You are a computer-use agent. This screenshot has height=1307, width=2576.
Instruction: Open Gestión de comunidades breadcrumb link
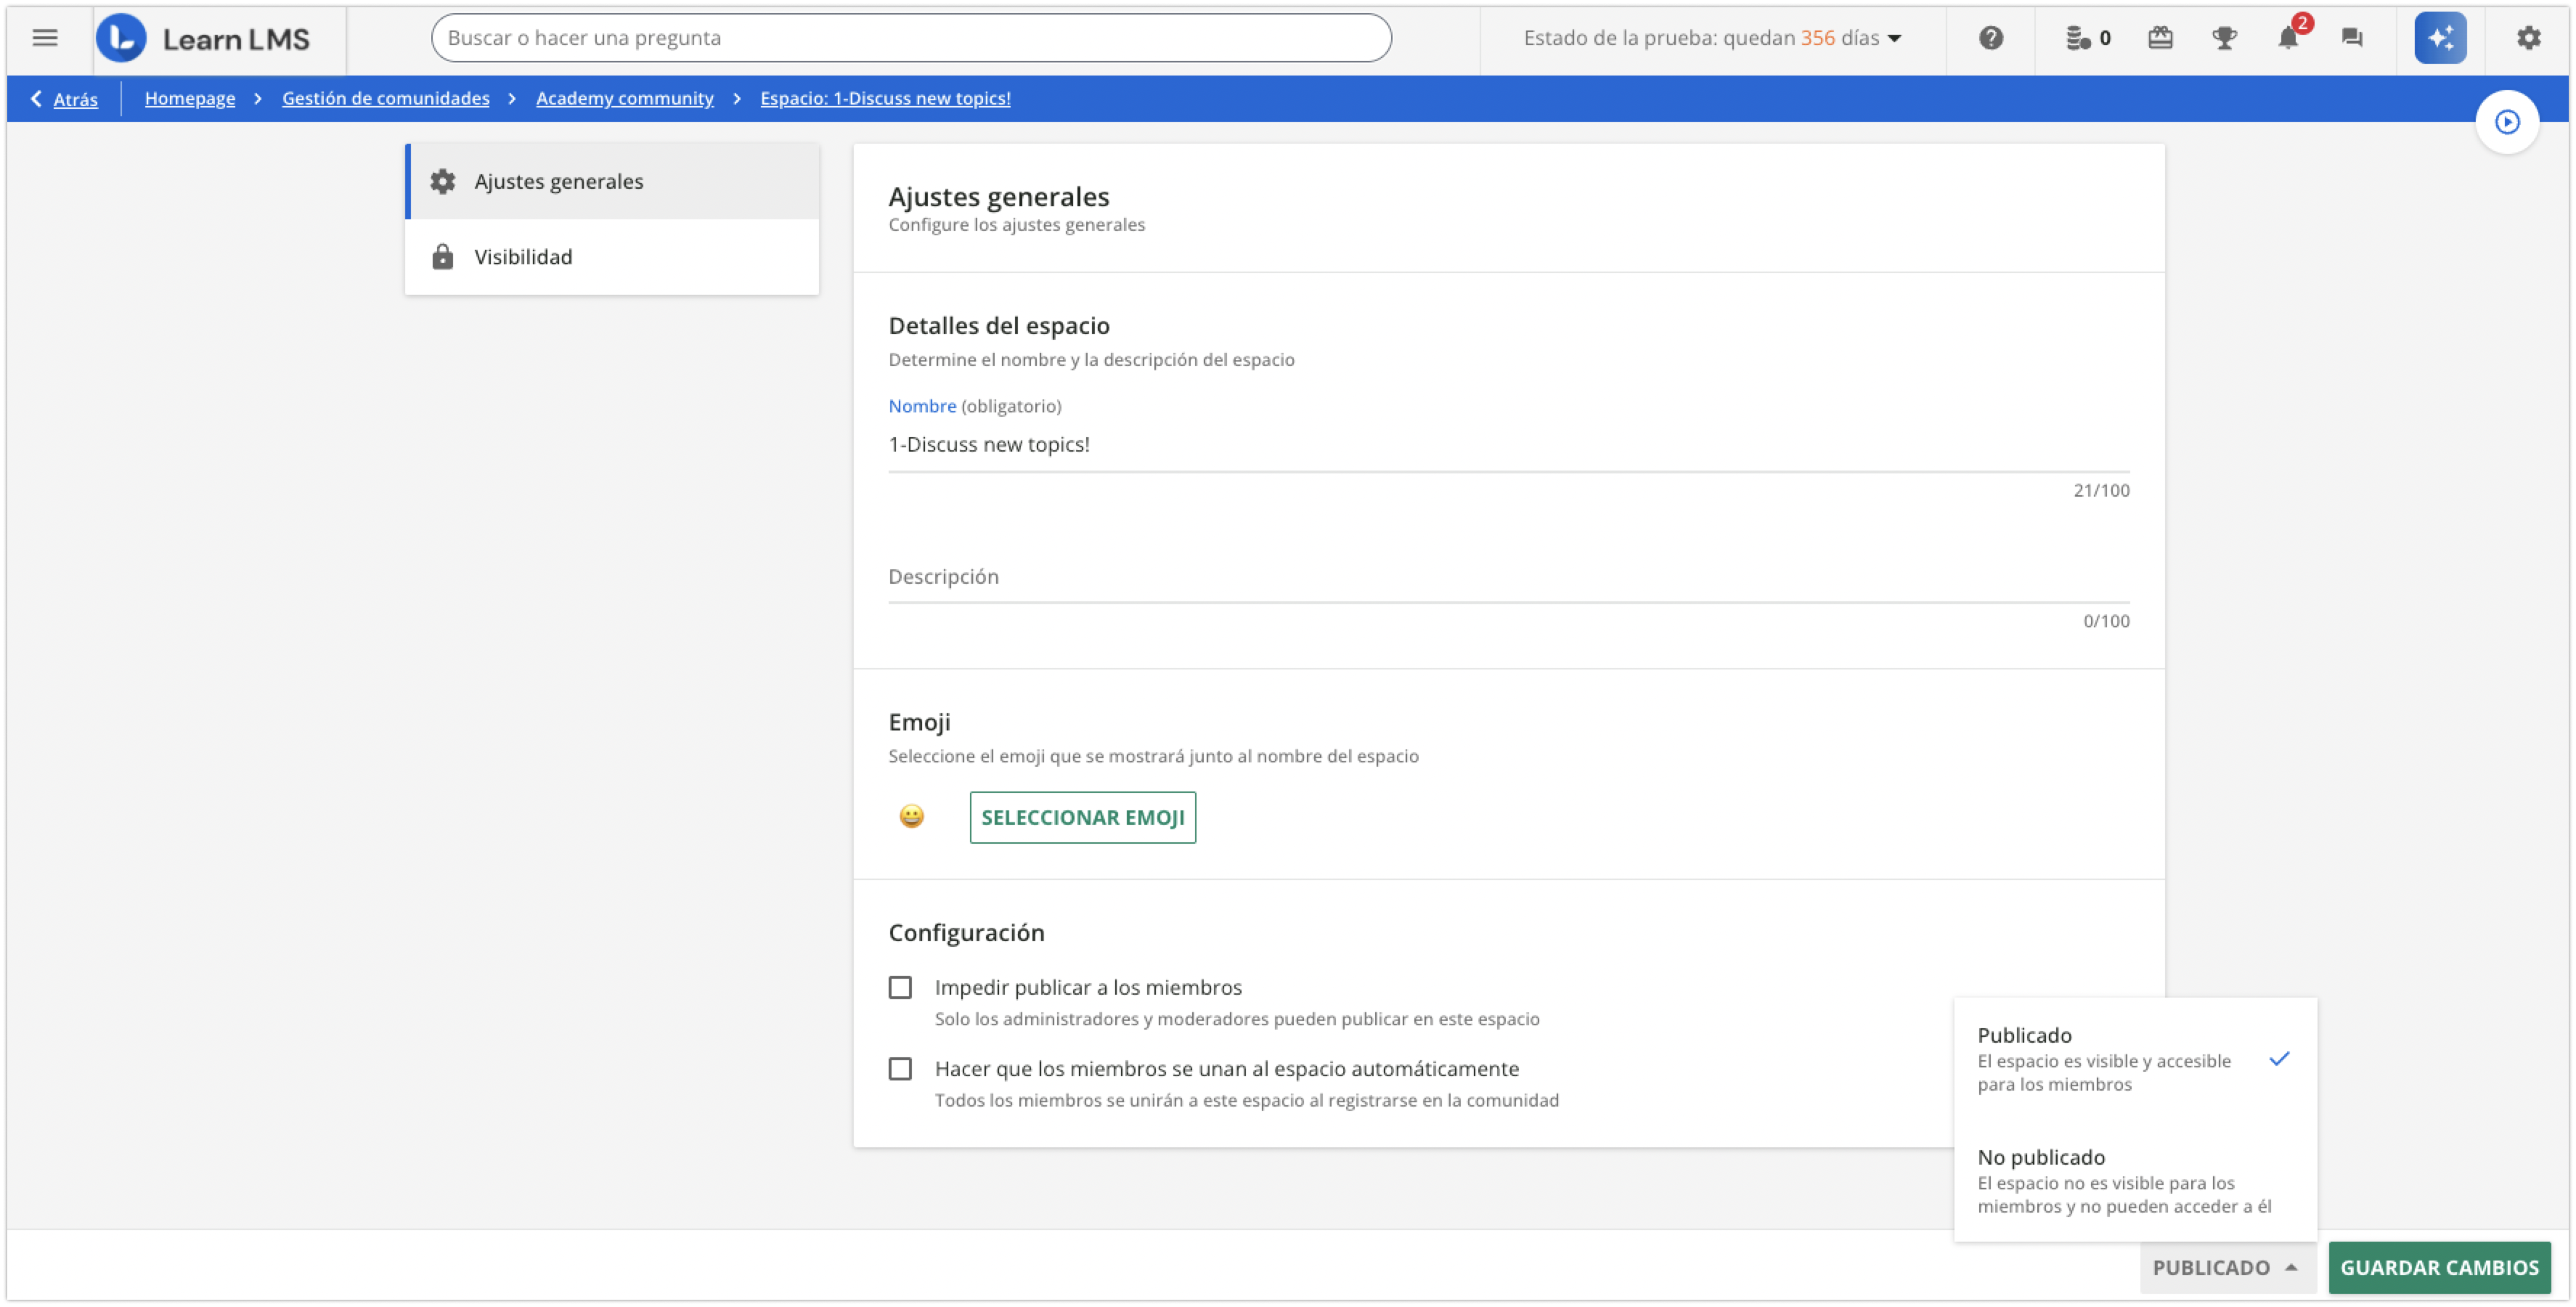pos(385,98)
